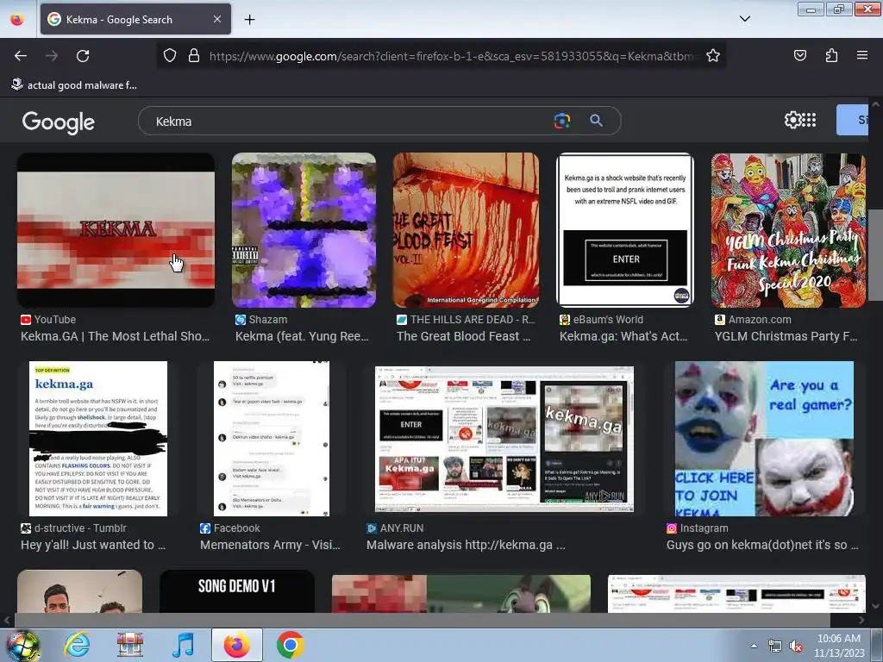Open the SONG DEMO V1 thumbnail
This screenshot has height=662, width=883.
(x=237, y=591)
